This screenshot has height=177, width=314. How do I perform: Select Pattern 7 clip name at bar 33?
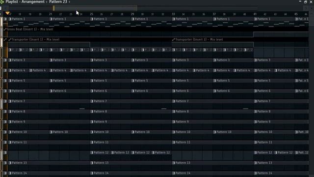tap(182, 101)
